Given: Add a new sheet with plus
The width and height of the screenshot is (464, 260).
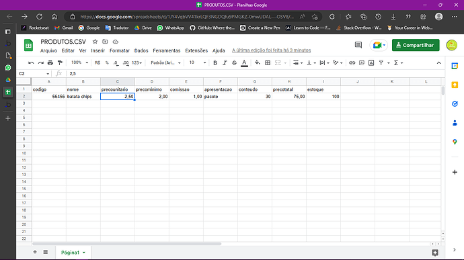Looking at the screenshot, I should coord(35,252).
